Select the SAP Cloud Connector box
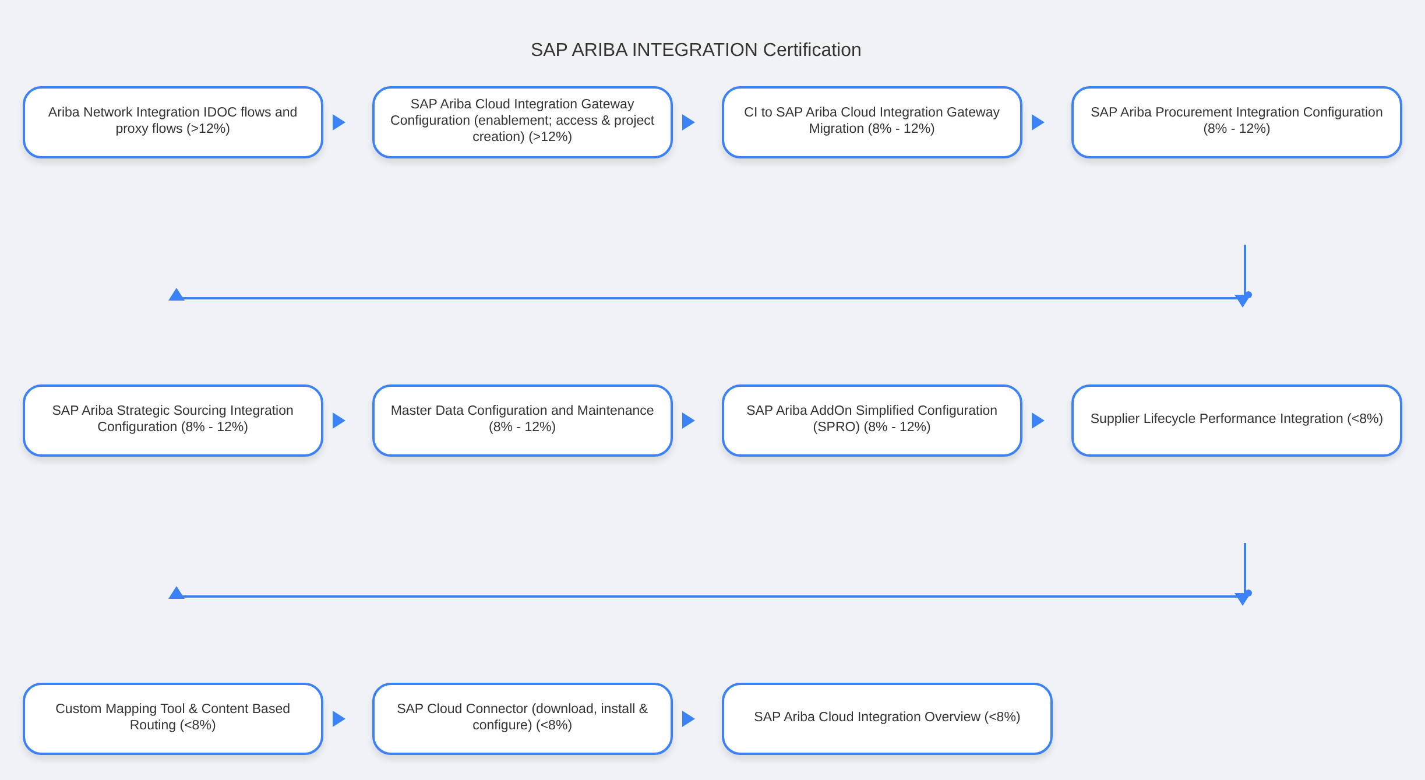 click(522, 719)
